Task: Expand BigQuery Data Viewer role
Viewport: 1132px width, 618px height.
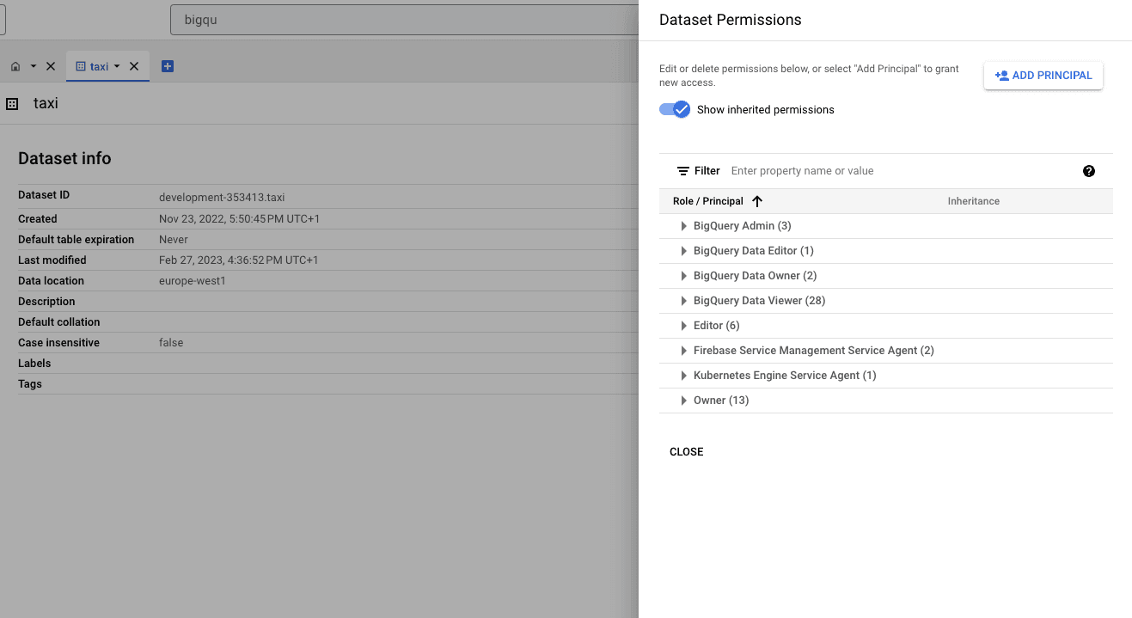Action: tap(684, 301)
